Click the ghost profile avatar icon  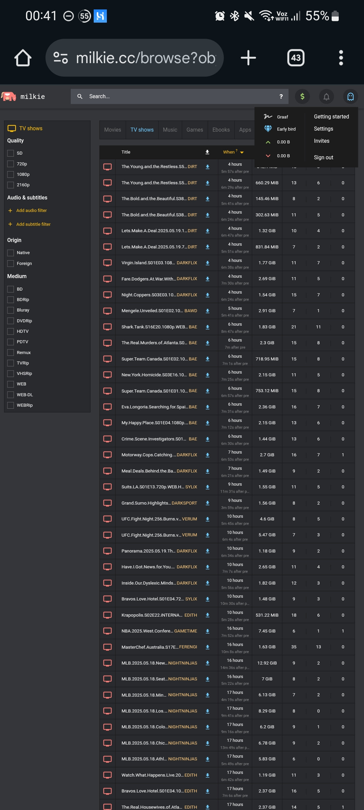click(351, 97)
